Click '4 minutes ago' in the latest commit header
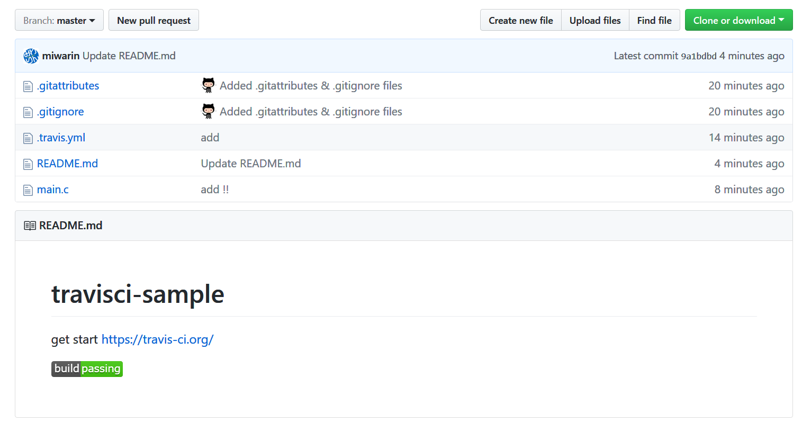This screenshot has height=431, width=802. [752, 56]
